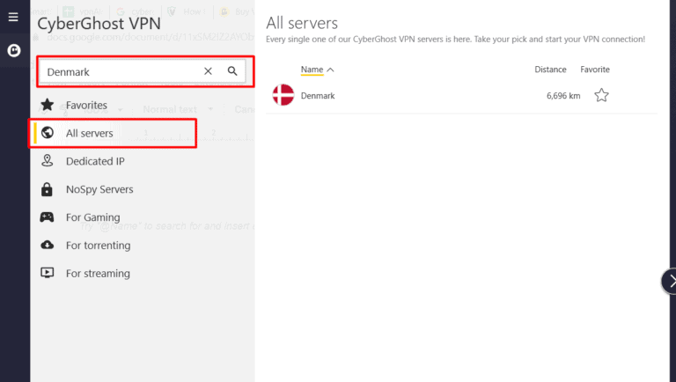The image size is (676, 382).
Task: Click the For Gaming gamepad icon
Action: point(48,217)
